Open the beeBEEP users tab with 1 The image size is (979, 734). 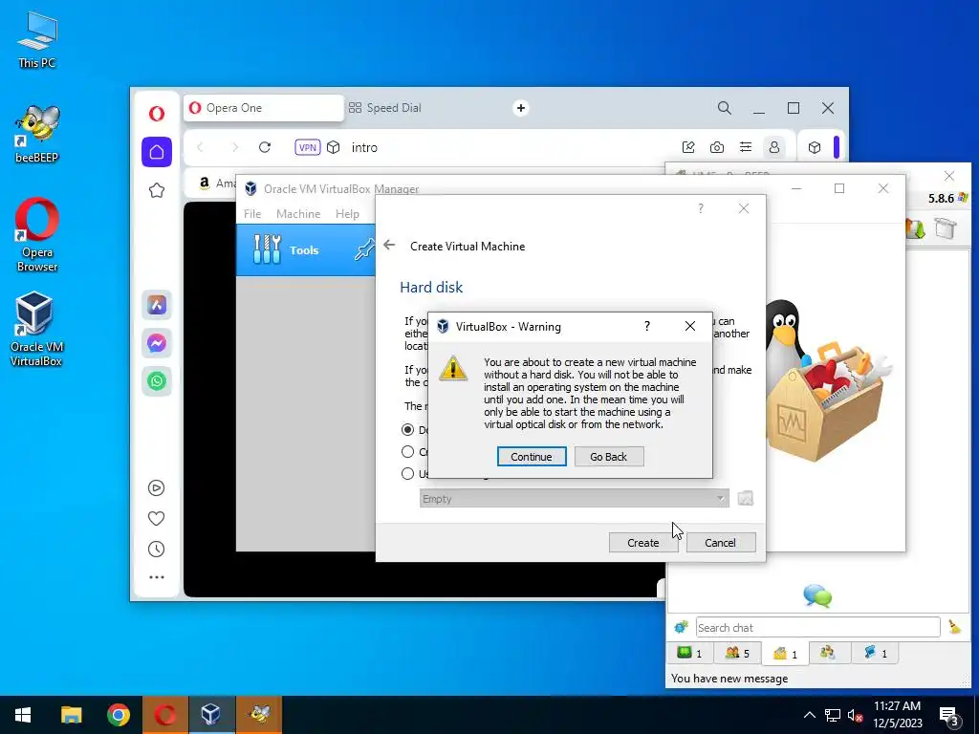click(690, 653)
